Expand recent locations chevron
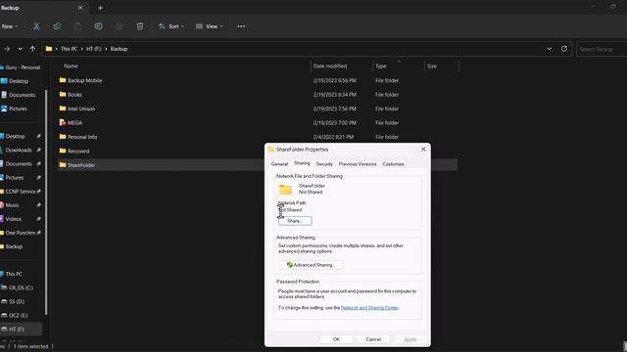This screenshot has height=352, width=627. click(20, 49)
